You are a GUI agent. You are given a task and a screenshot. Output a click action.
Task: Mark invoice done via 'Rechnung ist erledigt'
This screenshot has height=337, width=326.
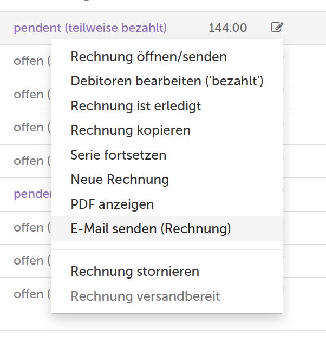click(x=135, y=105)
